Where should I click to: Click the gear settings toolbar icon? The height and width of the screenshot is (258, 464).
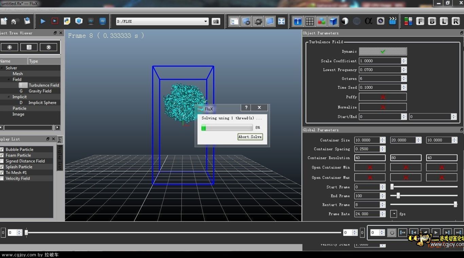258,21
